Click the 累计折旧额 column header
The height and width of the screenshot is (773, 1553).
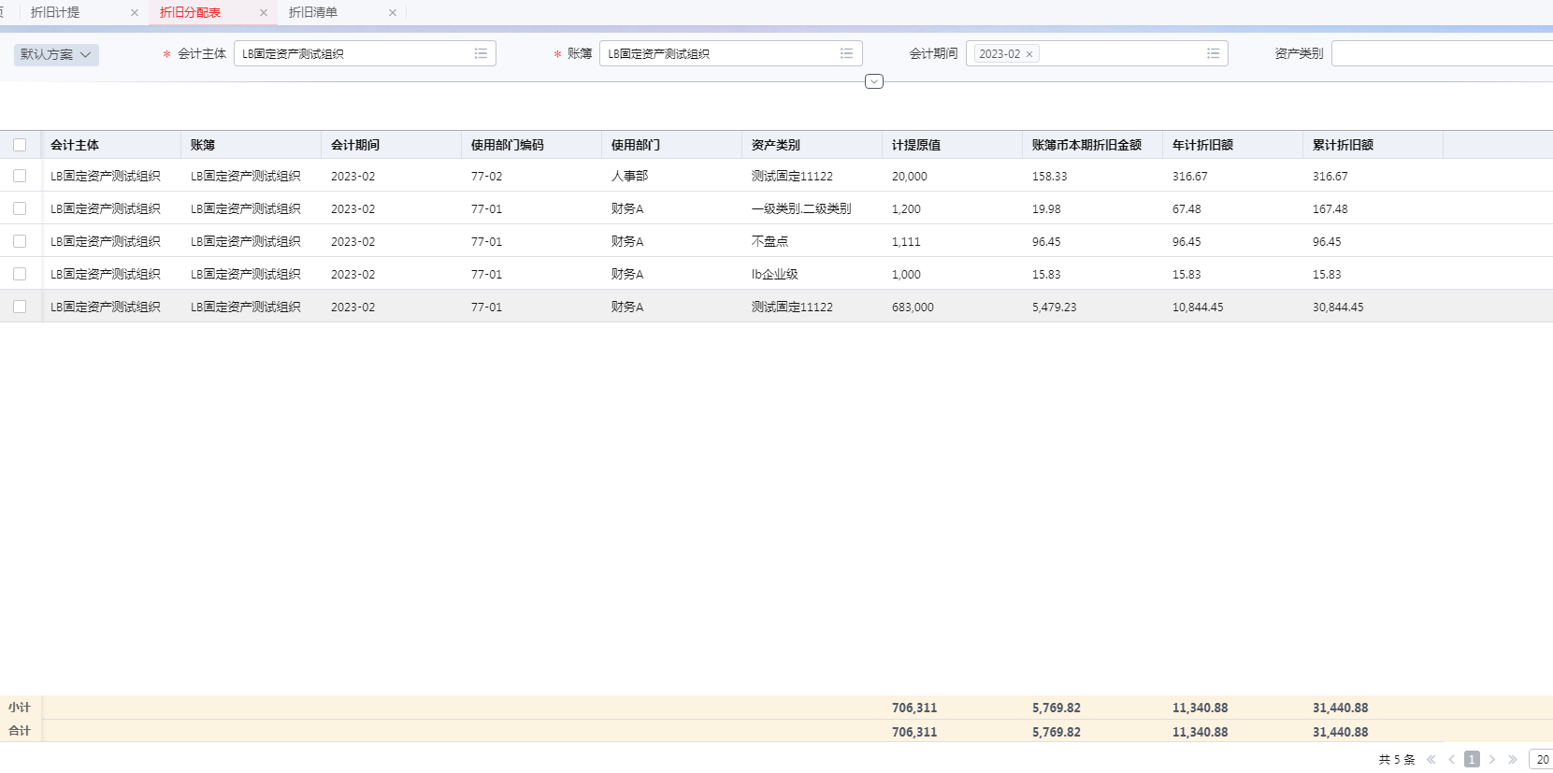pos(1343,145)
